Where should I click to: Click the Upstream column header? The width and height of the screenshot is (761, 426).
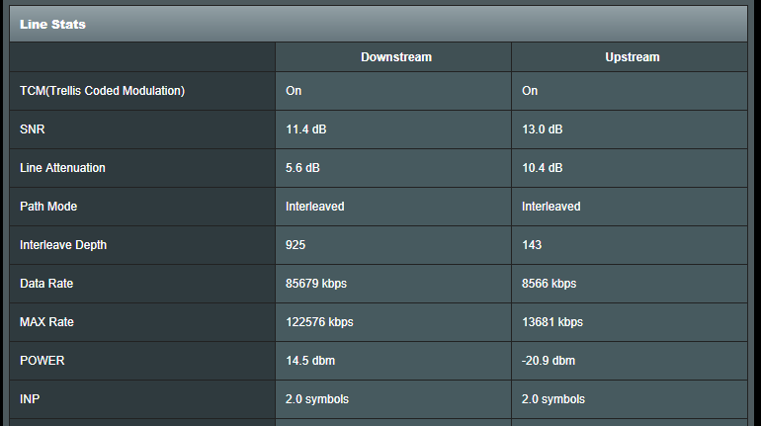pyautogui.click(x=632, y=57)
